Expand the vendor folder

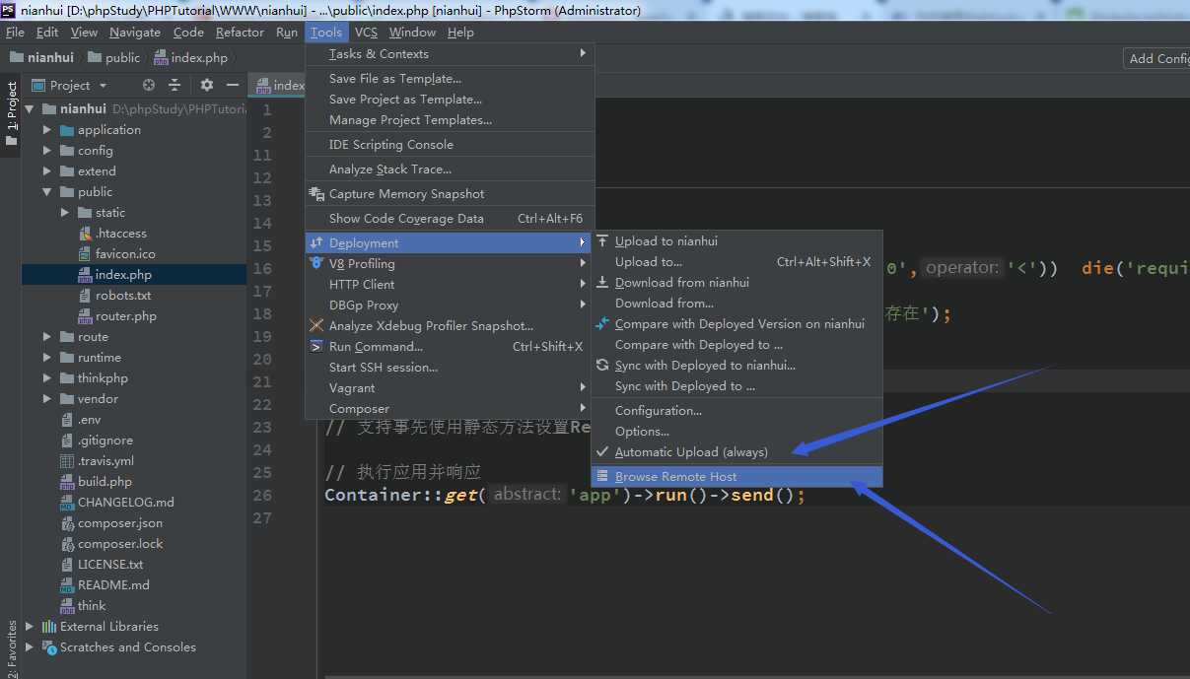tap(47, 399)
